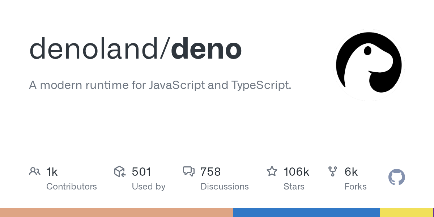This screenshot has height=217, width=434.
Task: Click the 501 used by count
Action: point(141,172)
